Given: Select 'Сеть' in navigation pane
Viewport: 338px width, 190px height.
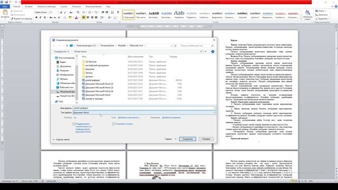Looking at the screenshot, I should (x=61, y=101).
